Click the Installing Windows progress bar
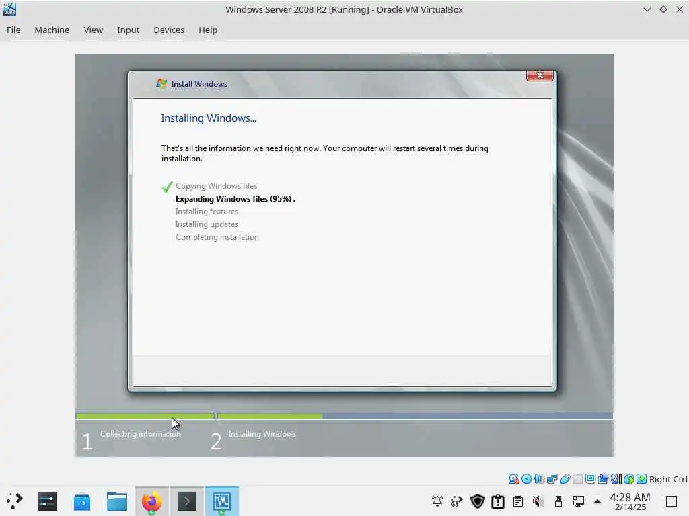Image resolution: width=689 pixels, height=516 pixels. (414, 415)
